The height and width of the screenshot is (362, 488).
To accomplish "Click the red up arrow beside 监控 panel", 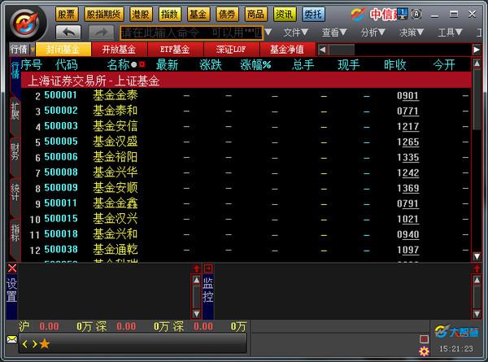I will (x=196, y=268).
